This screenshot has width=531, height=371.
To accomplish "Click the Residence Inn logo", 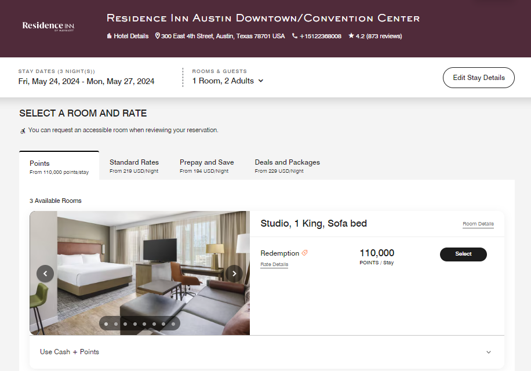I will [x=48, y=26].
